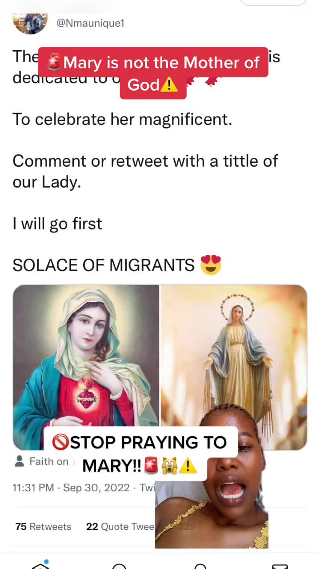Click the heart-eyes emoji in the tweet

pyautogui.click(x=211, y=265)
